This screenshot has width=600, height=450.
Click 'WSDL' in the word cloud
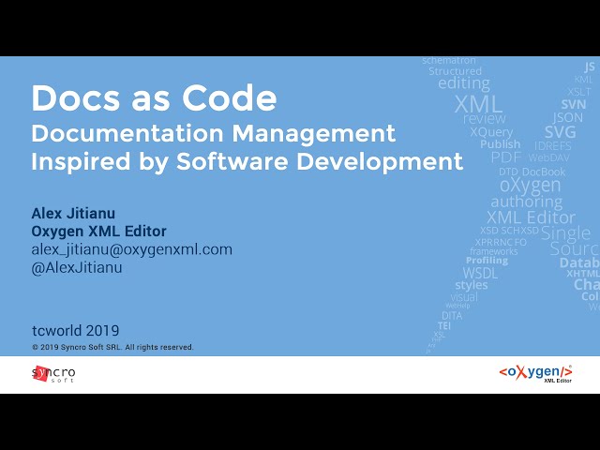[481, 273]
